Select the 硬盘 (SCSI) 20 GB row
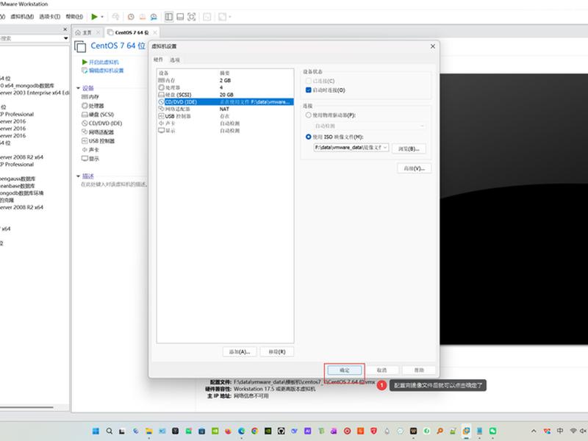This screenshot has width=588, height=441. [226, 95]
